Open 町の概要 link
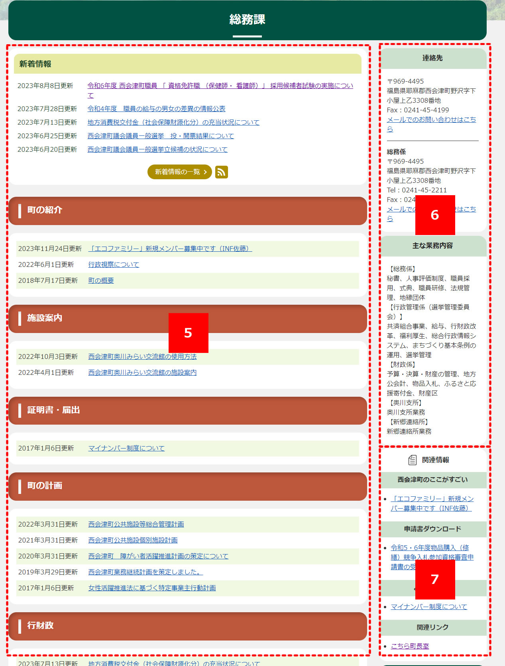The height and width of the screenshot is (666, 505). [101, 280]
